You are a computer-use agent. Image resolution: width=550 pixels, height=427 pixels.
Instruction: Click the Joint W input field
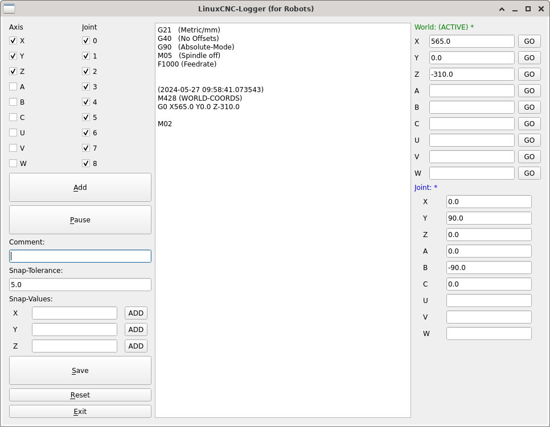(489, 334)
